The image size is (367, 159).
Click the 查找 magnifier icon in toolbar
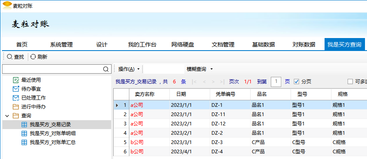click(x=10, y=57)
